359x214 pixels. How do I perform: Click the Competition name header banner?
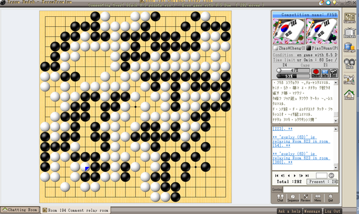tap(305, 15)
